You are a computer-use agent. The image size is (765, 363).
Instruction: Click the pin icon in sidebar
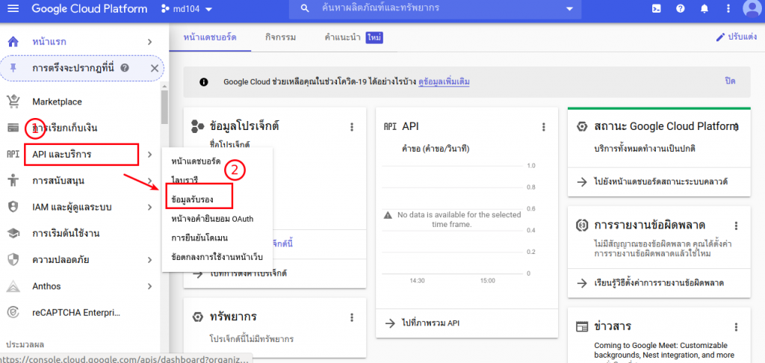pos(13,68)
